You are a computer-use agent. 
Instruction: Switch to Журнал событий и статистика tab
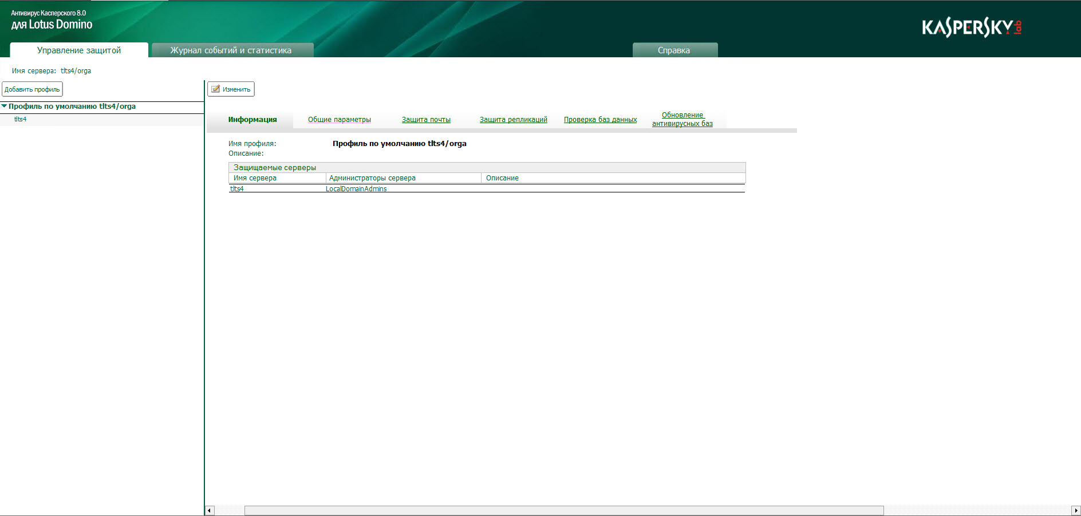(231, 50)
